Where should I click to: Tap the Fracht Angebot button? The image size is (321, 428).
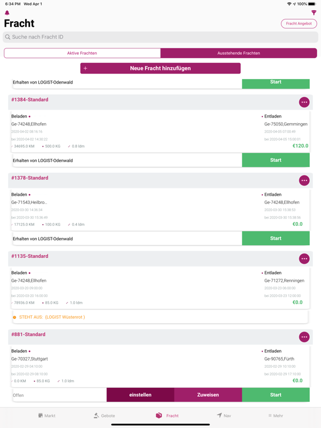299,23
